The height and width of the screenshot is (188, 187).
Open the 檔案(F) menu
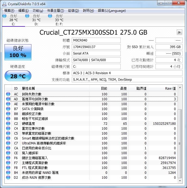click(9, 11)
